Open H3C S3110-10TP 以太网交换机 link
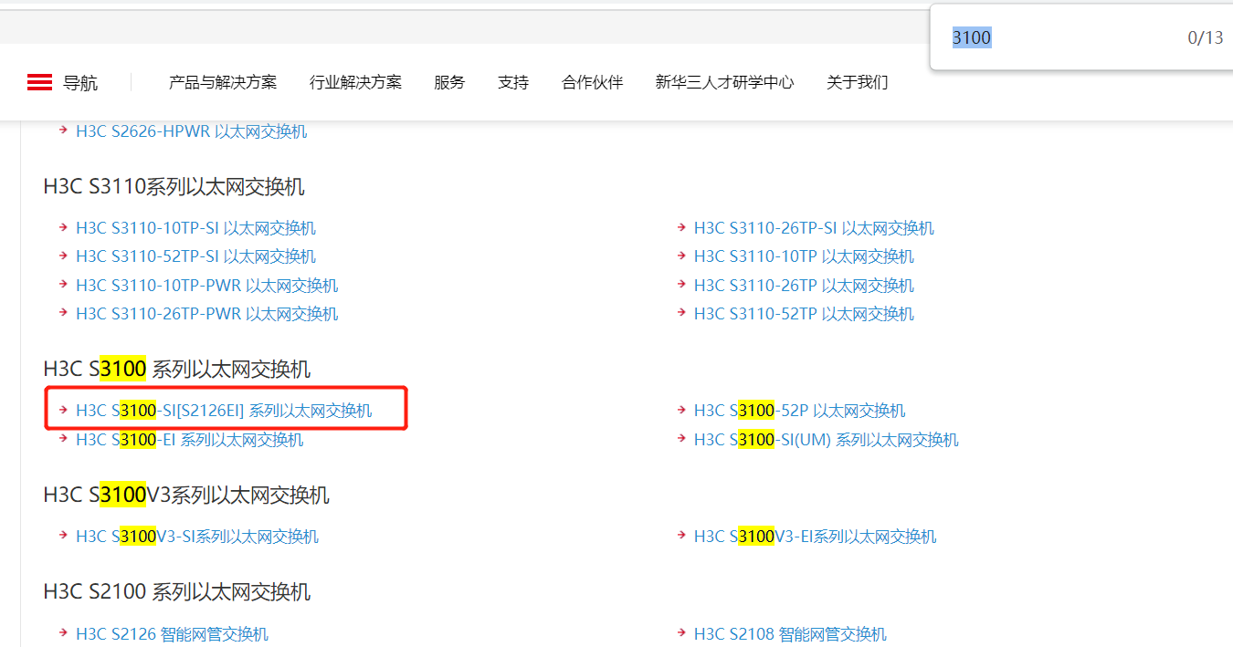The height and width of the screenshot is (647, 1233). coord(804,256)
